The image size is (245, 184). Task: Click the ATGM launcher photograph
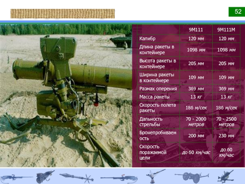click(66, 96)
